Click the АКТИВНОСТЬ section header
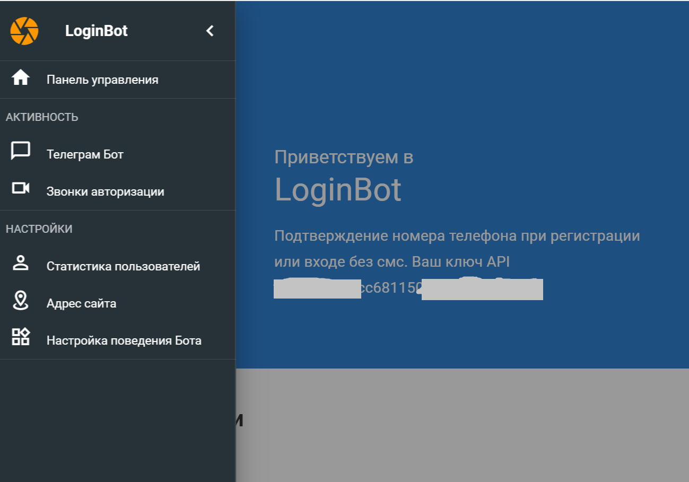This screenshot has height=482, width=689. pyautogui.click(x=42, y=117)
